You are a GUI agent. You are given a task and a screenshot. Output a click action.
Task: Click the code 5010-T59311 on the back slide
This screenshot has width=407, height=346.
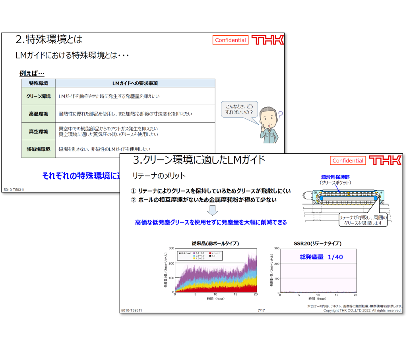tap(14, 190)
